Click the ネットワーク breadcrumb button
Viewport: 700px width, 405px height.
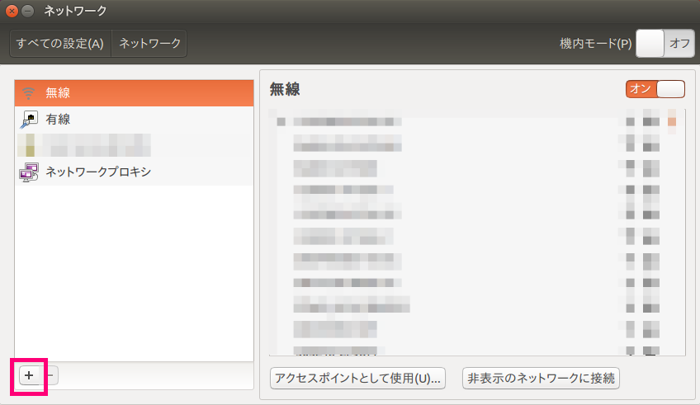coord(149,43)
